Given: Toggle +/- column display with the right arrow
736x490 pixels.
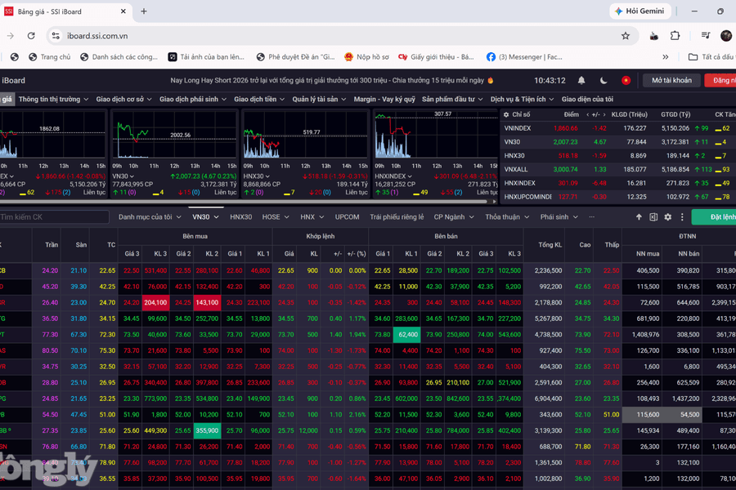Looking at the screenshot, I should click(604, 115).
